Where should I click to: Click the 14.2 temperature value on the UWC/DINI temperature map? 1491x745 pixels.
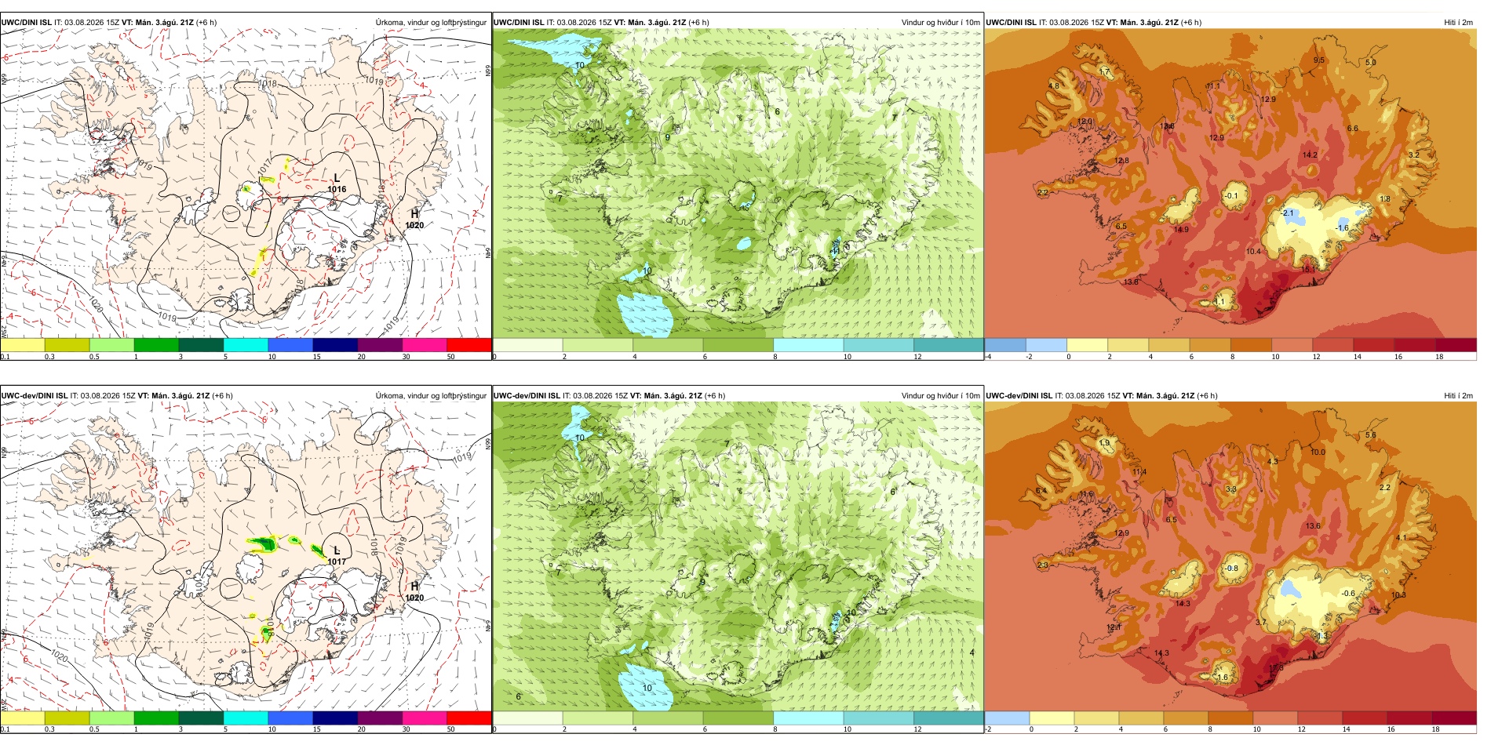1310,155
